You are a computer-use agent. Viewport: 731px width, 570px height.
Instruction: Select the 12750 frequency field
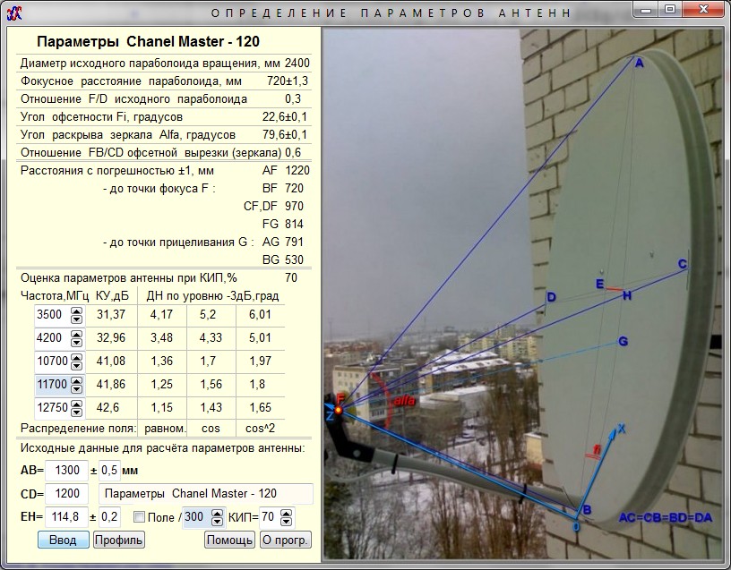53,408
